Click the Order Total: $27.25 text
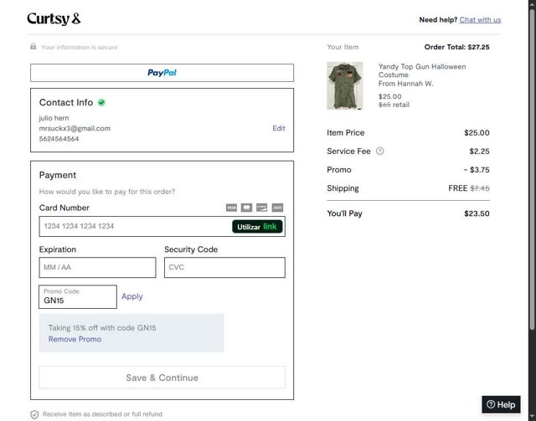 coord(456,47)
